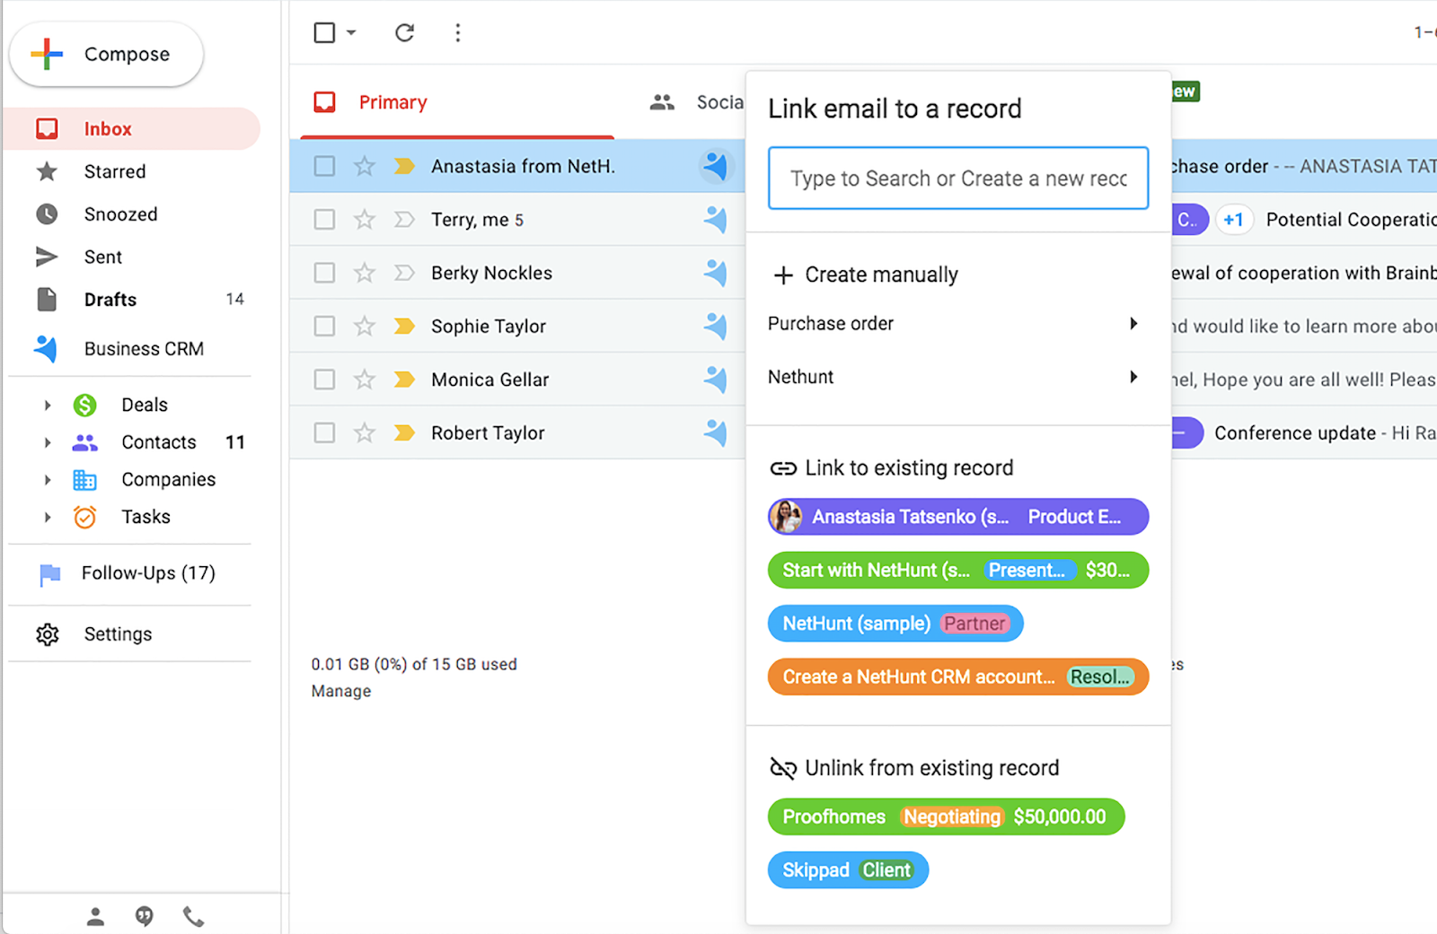Star the Berky Nockles email
This screenshot has height=934, width=1437.
point(364,273)
